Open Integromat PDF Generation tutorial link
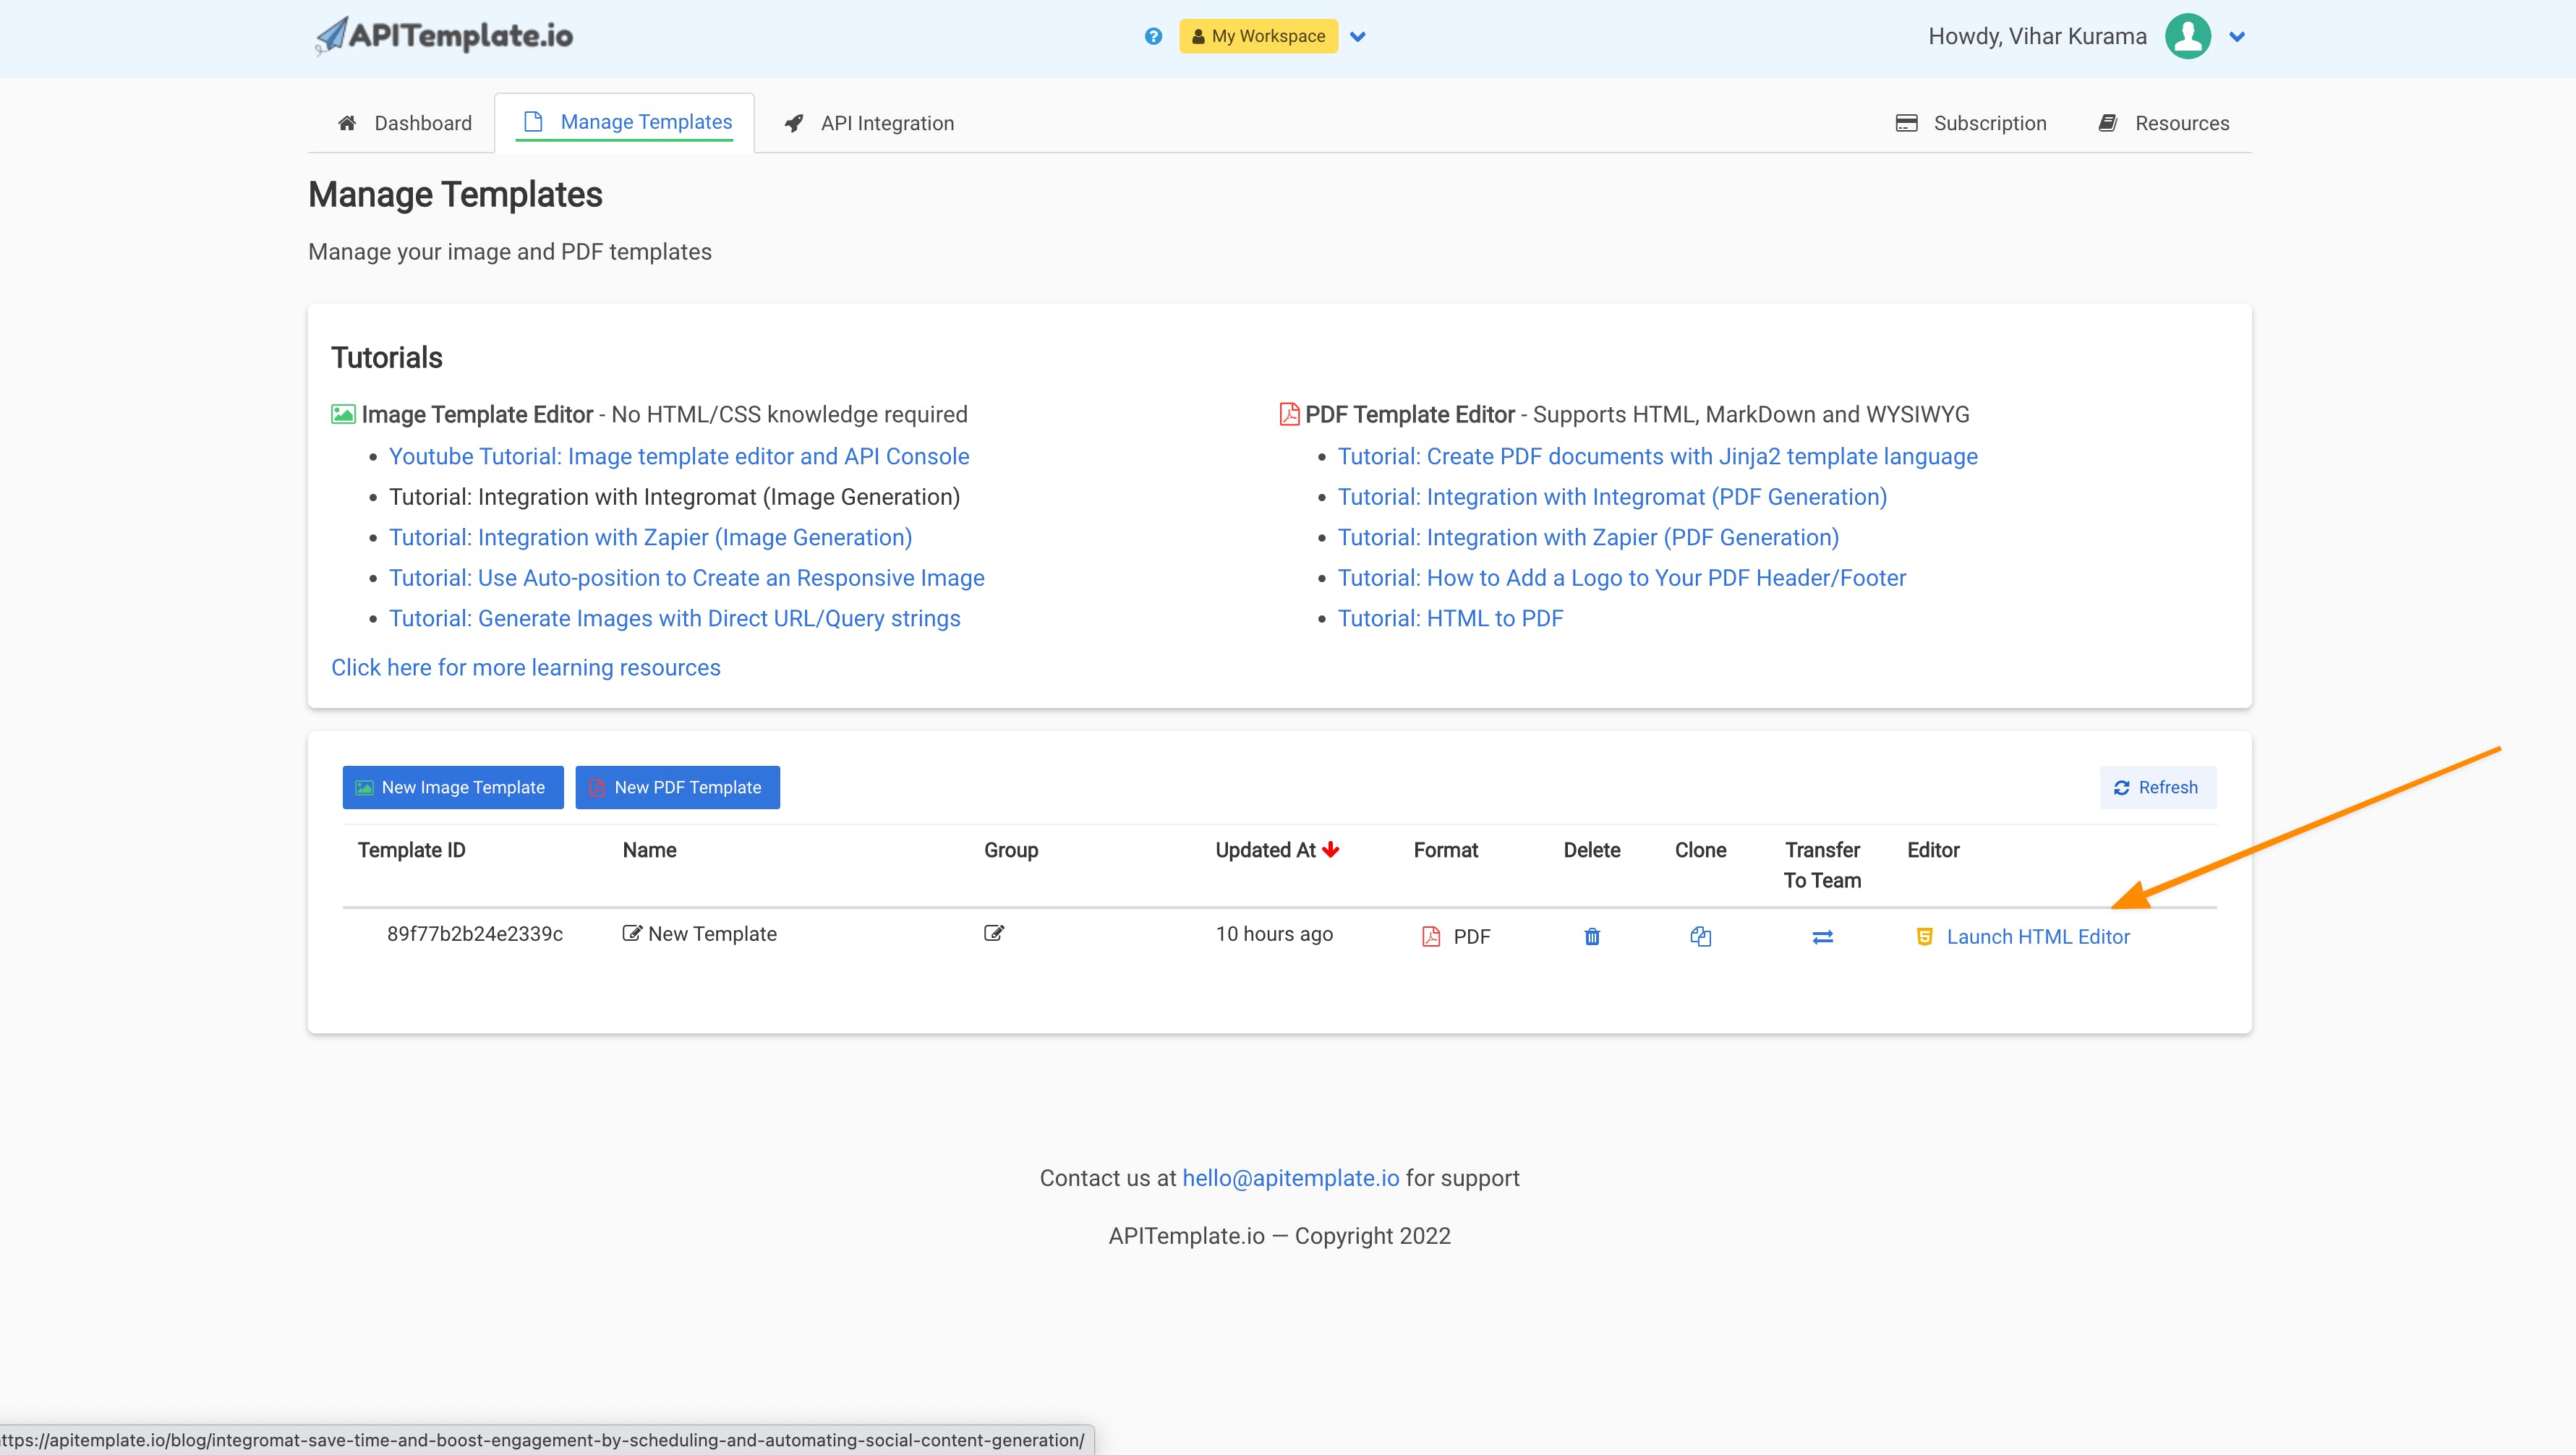 tap(1612, 497)
